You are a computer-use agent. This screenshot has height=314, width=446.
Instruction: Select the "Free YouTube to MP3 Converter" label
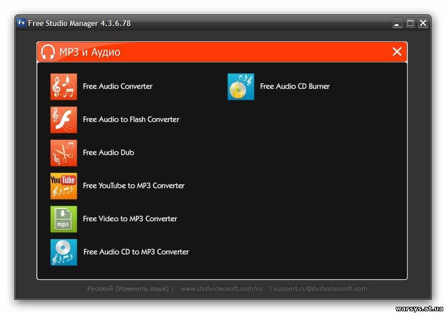pos(134,186)
